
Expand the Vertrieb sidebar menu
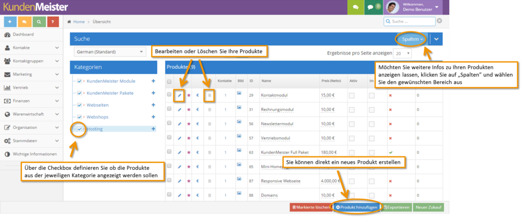(x=32, y=87)
